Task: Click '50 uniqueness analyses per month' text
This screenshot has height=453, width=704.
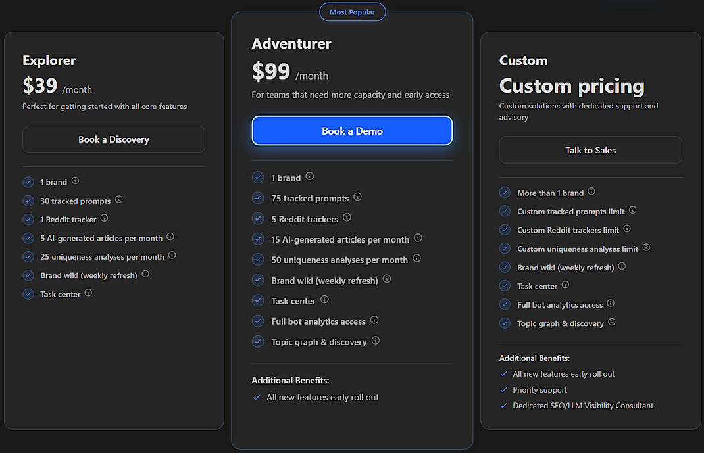Action: (339, 260)
